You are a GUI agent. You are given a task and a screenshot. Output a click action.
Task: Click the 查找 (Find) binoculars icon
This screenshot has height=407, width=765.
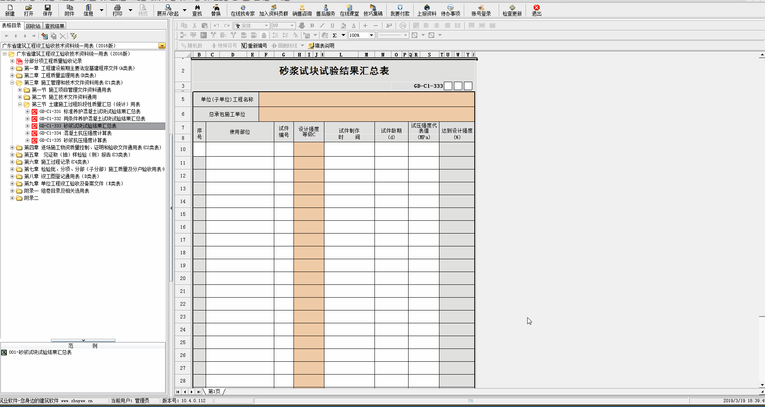click(197, 10)
